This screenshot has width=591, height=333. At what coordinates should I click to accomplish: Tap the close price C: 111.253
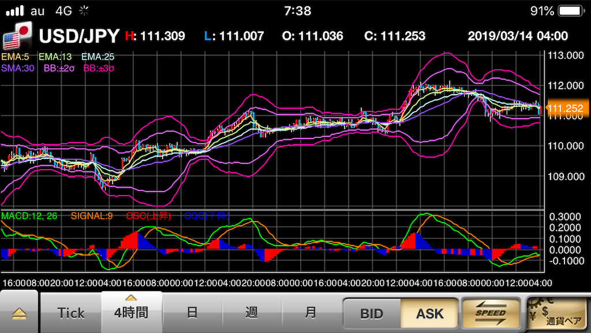tap(395, 36)
